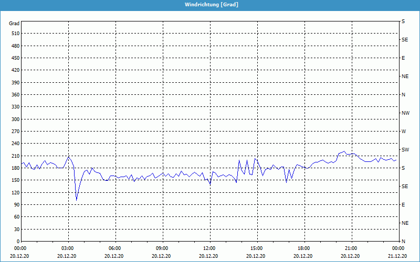Select the 09:00 time axis label
The width and height of the screenshot is (420, 262).
pyautogui.click(x=162, y=248)
